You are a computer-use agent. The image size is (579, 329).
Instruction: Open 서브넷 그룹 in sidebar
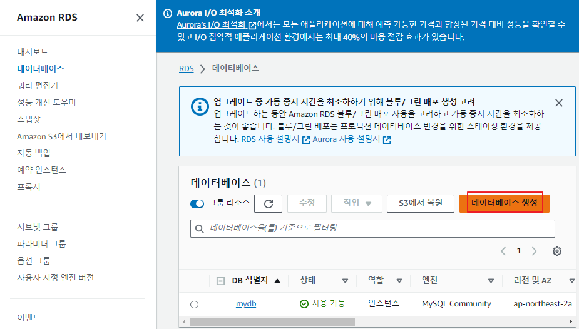tap(38, 227)
